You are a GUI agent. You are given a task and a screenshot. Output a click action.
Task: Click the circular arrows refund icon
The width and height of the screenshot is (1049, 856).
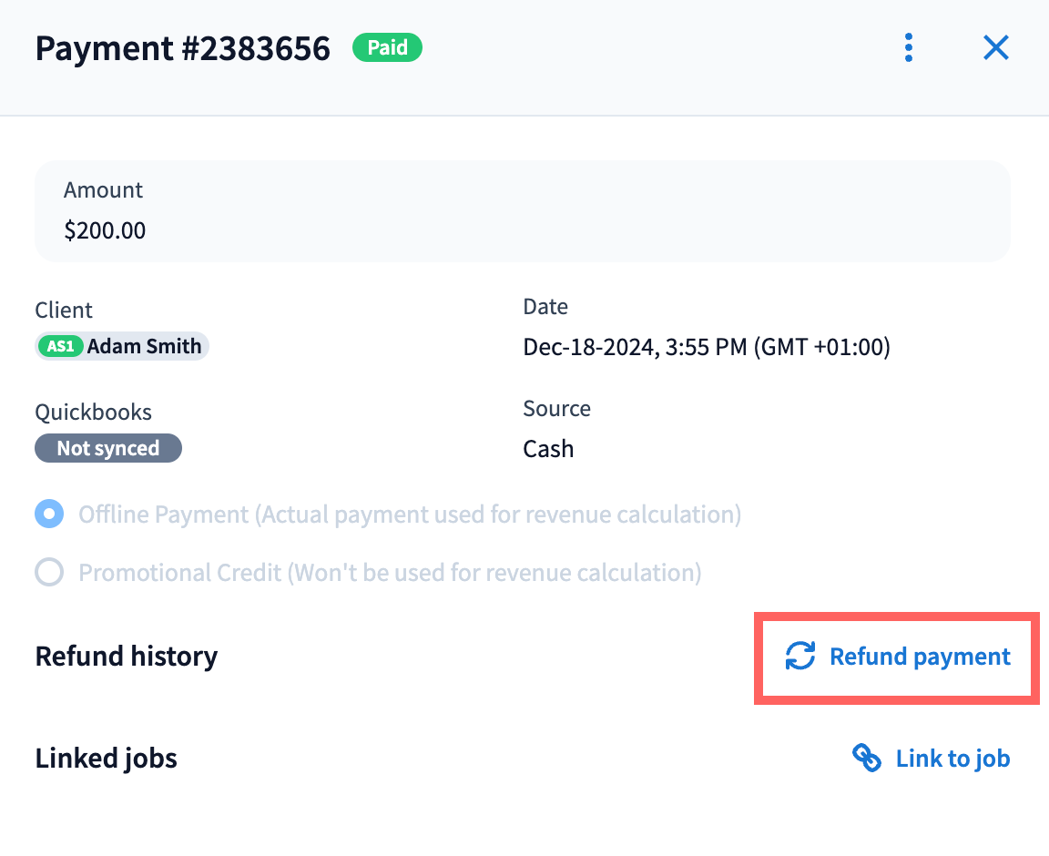click(x=800, y=657)
